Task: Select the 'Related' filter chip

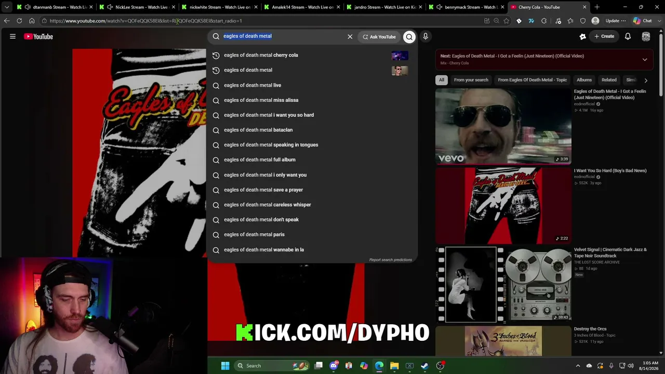Action: 609,80
